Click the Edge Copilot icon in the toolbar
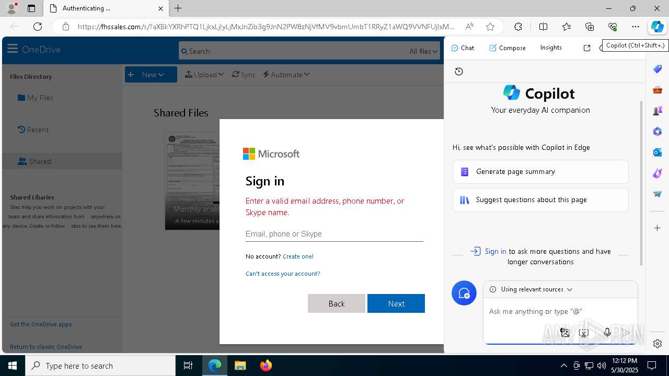The width and height of the screenshot is (669, 376). coord(657,27)
